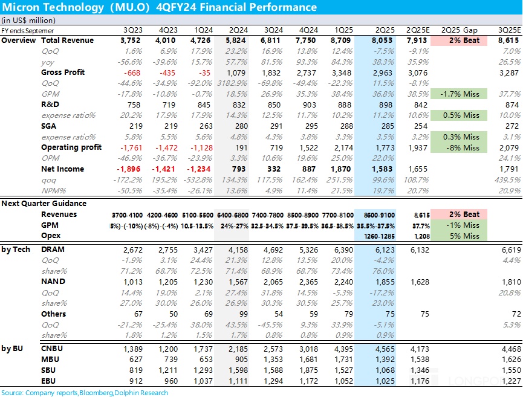Screen dimensions: 523x397
Task: Select the 'Operating profit' row label
Action: click(x=71, y=147)
